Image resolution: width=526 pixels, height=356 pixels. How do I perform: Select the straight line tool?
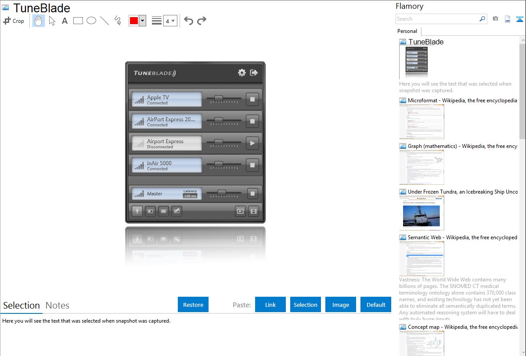(104, 21)
